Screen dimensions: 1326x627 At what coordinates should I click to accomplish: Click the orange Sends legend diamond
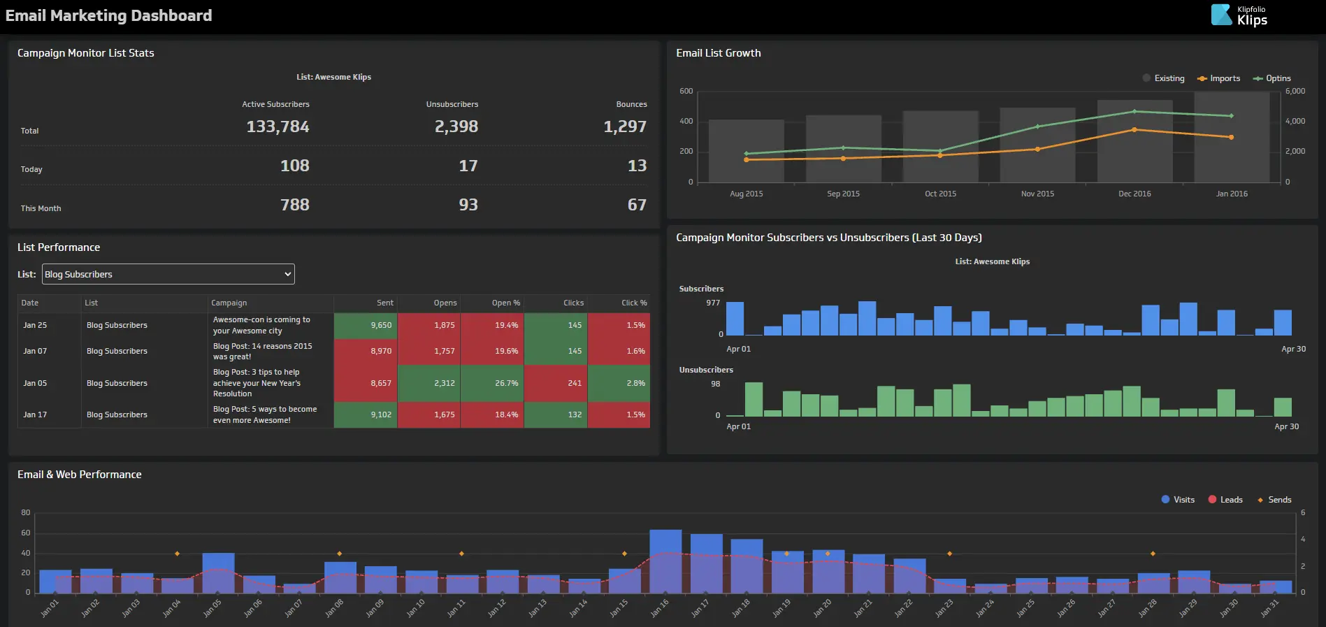click(x=1260, y=500)
